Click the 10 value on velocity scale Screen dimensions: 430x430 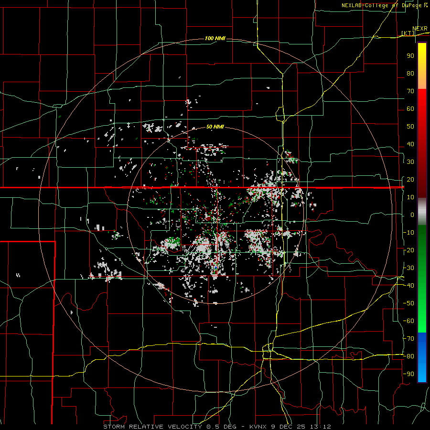click(410, 197)
